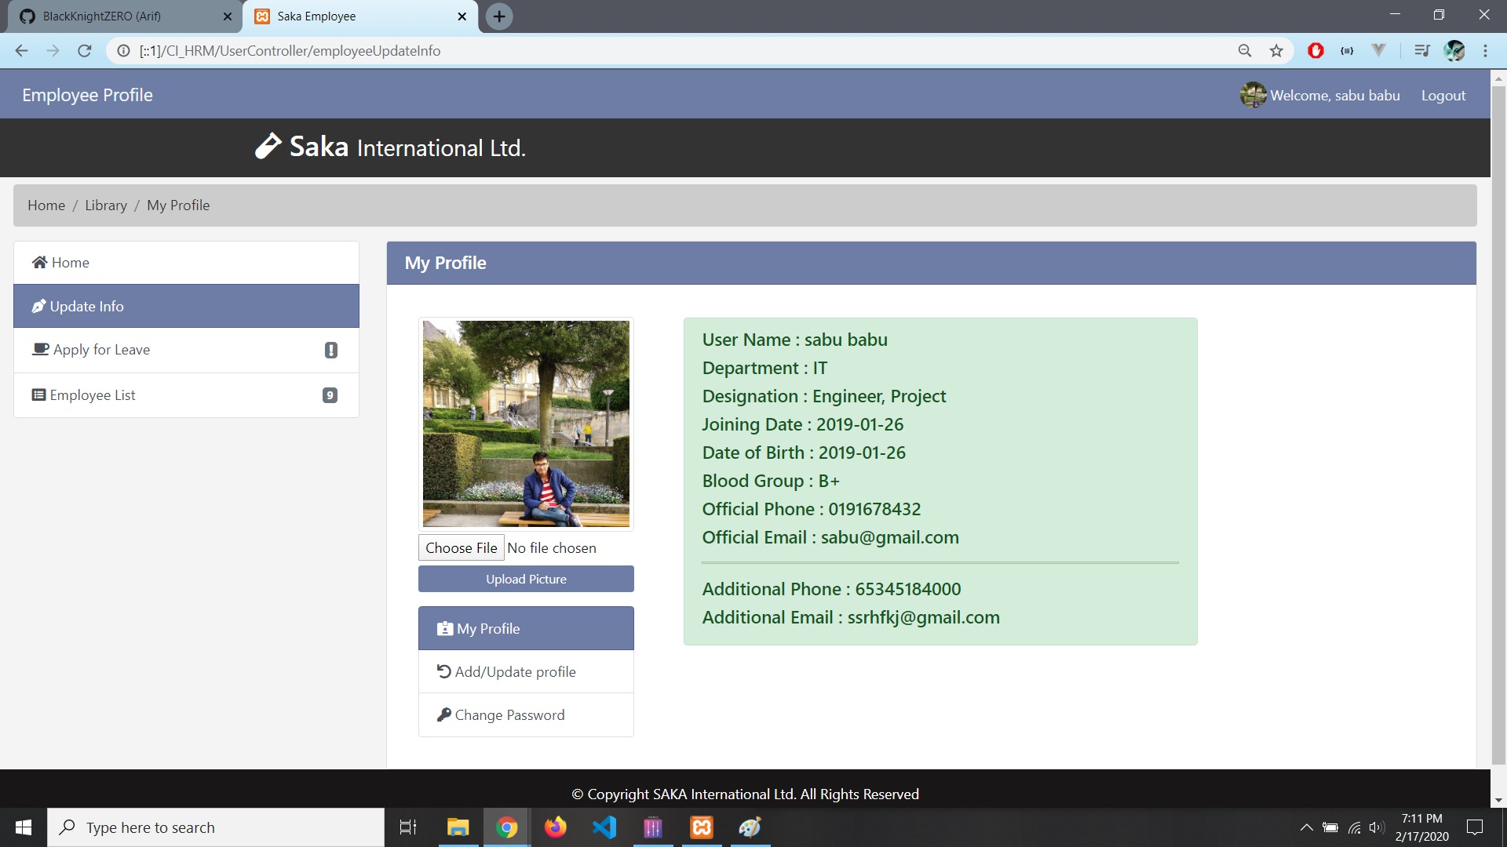Click the Logout link
1507x847 pixels.
coord(1443,94)
